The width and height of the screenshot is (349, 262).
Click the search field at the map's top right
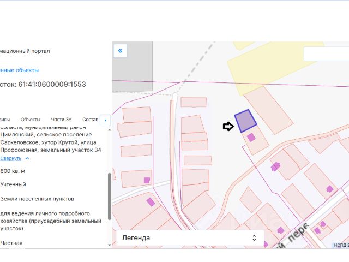pyautogui.click(x=326, y=53)
